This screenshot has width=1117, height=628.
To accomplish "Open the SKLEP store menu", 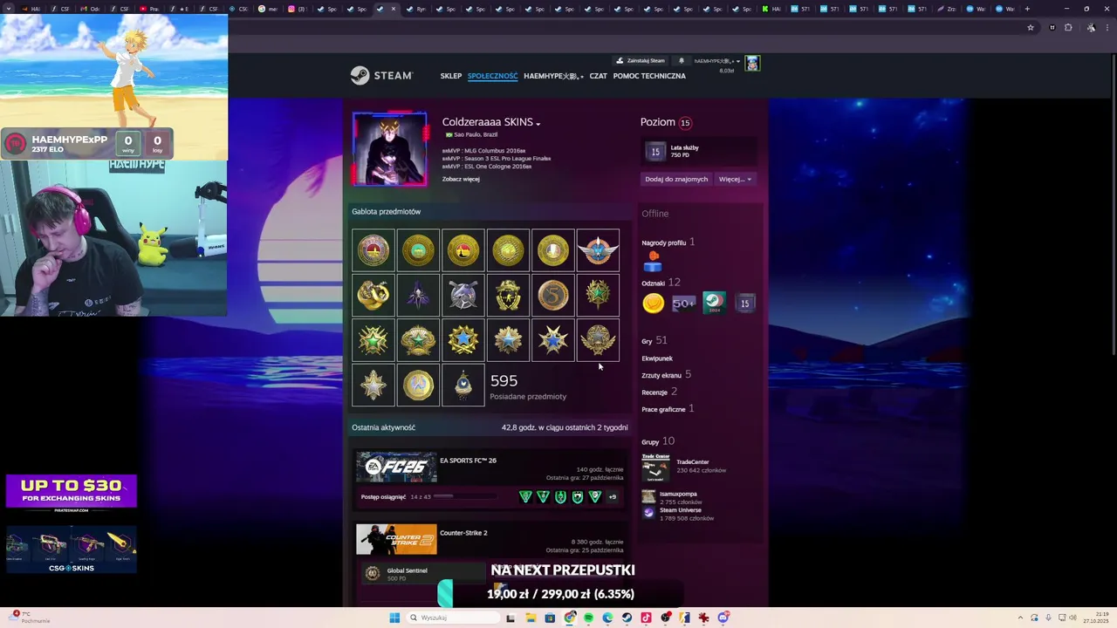I will (451, 76).
